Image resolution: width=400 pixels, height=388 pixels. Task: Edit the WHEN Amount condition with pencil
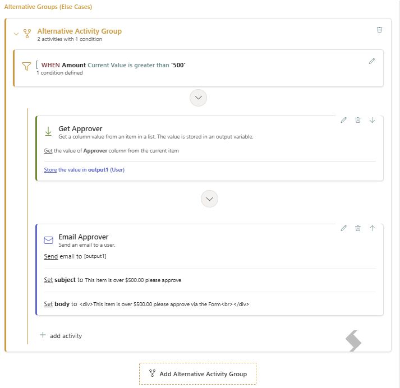pos(372,61)
